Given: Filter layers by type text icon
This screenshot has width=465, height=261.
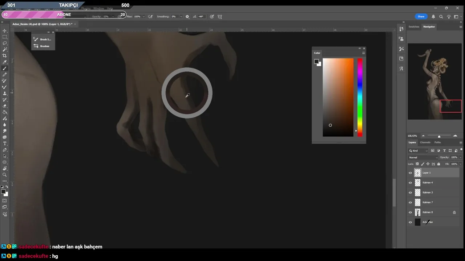Looking at the screenshot, I should click(444, 150).
